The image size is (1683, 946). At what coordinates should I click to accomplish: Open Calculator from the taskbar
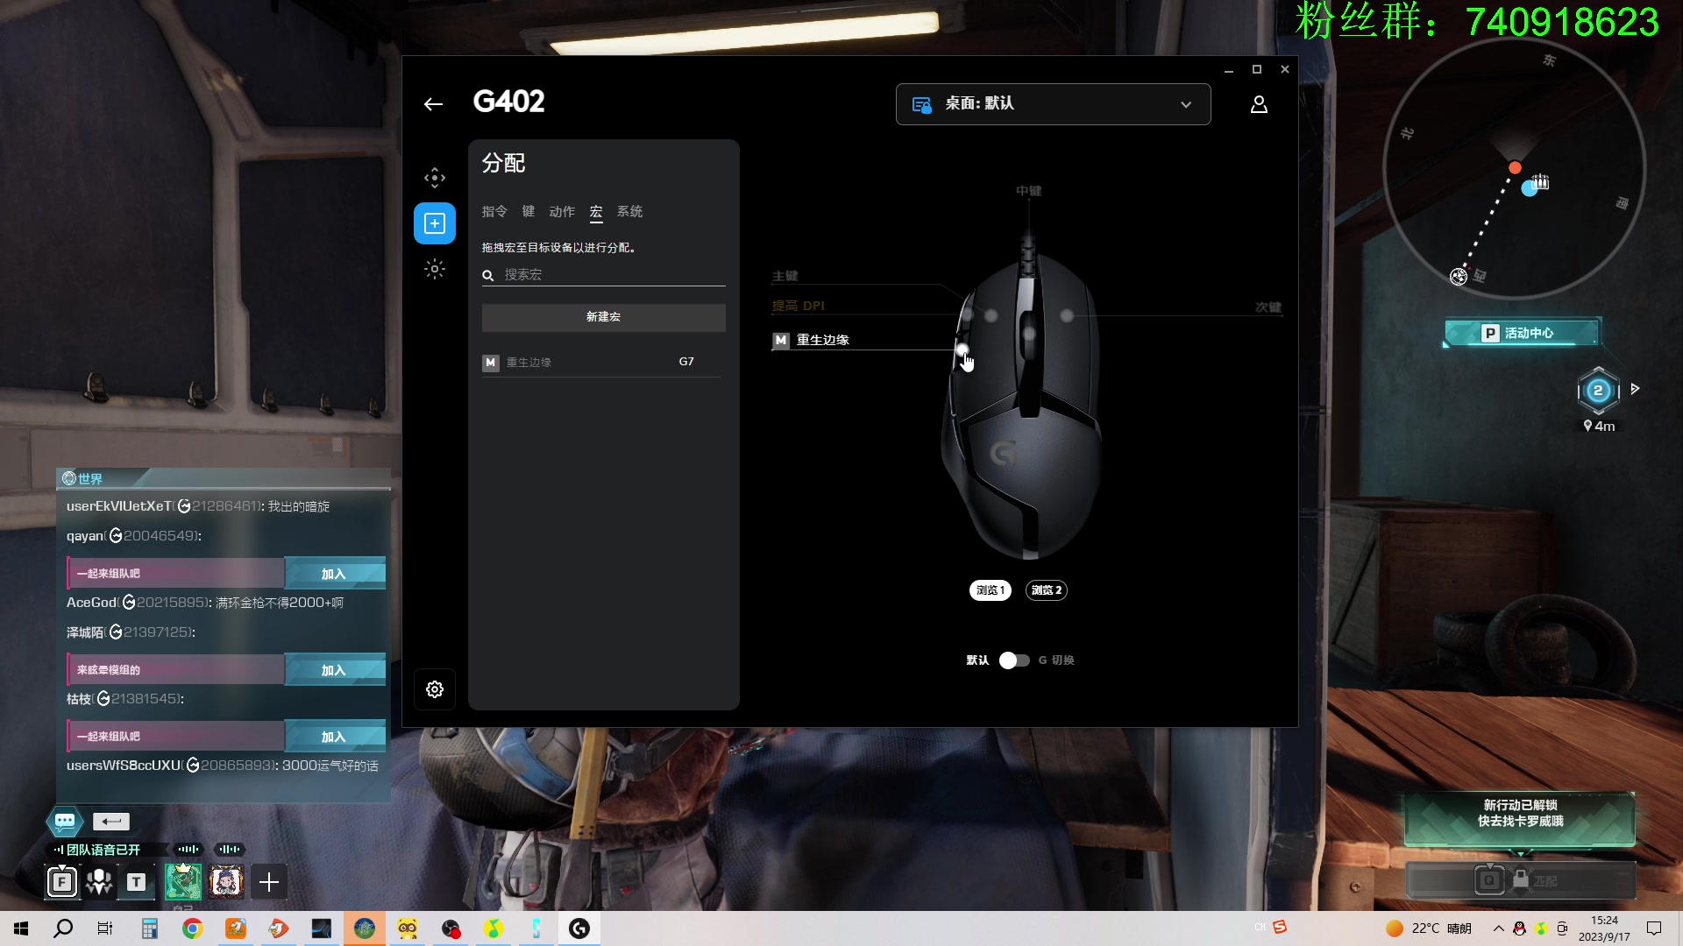[149, 928]
